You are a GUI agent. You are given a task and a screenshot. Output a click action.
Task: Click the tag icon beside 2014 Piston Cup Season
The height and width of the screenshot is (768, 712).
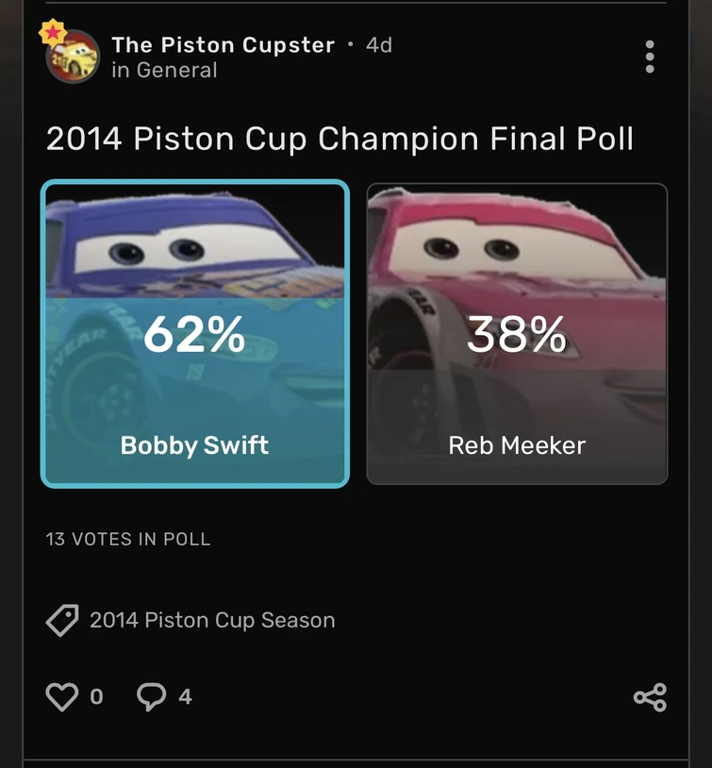(62, 621)
